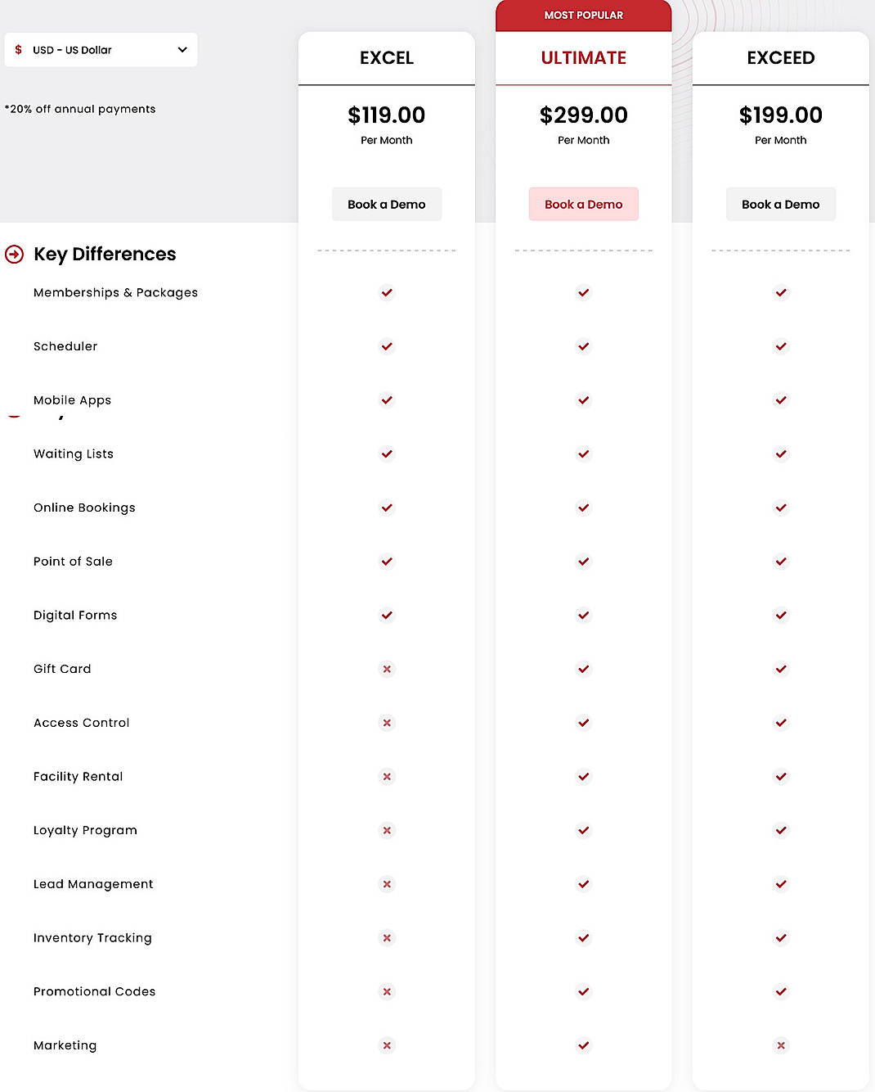This screenshot has height=1092, width=875.
Task: Click the Inventory Tracking X in Excel column
Action: (387, 938)
